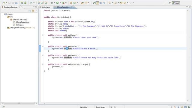The height and width of the screenshot is (108, 192).
Task: Click the New file toolbar icon
Action: pos(4,3)
